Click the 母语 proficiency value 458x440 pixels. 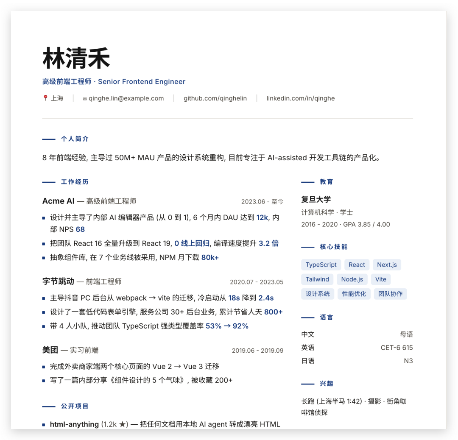pos(406,334)
